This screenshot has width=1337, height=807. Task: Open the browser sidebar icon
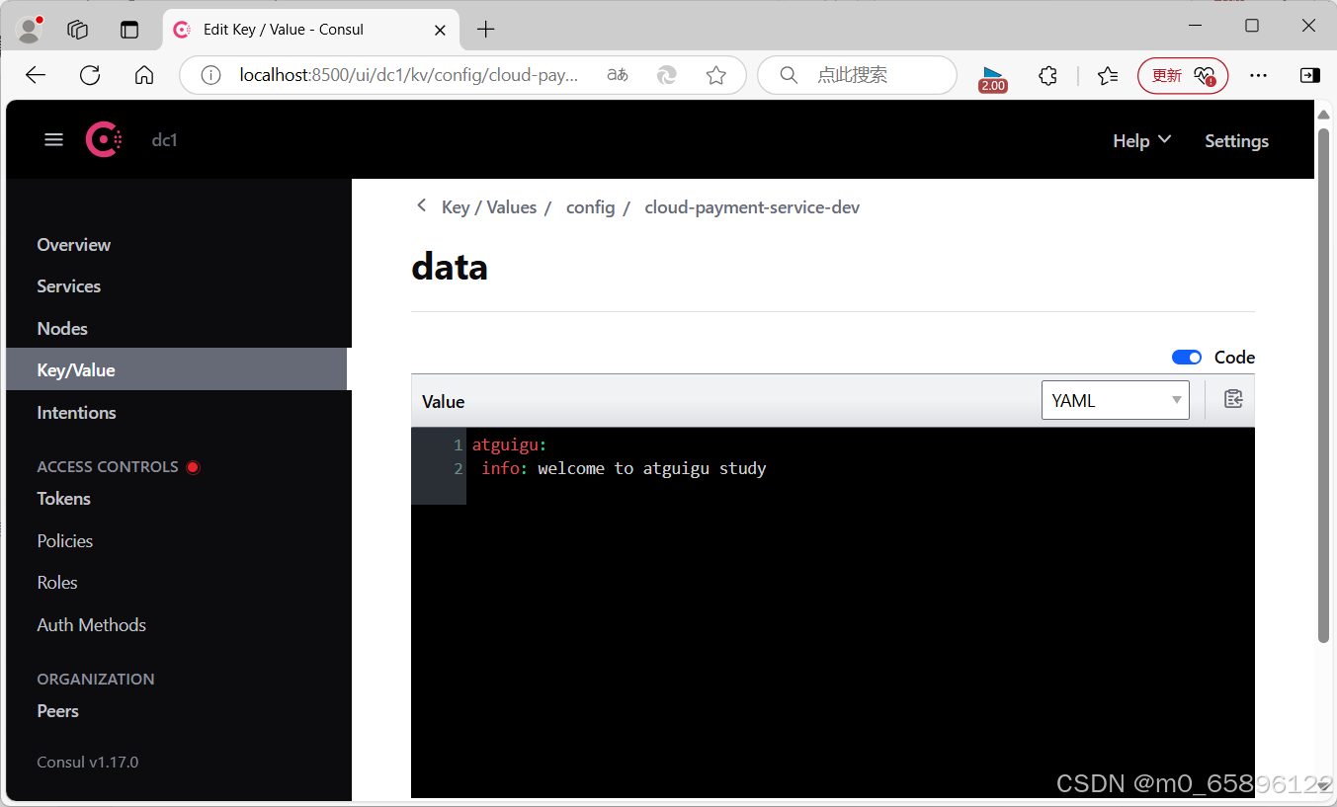point(1309,75)
